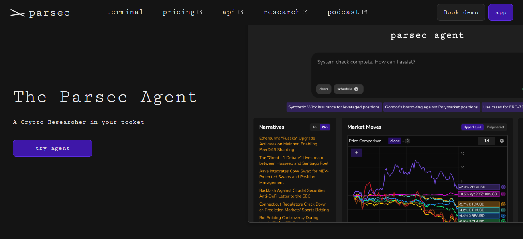Open the schedule option in agent prompt

(348, 89)
